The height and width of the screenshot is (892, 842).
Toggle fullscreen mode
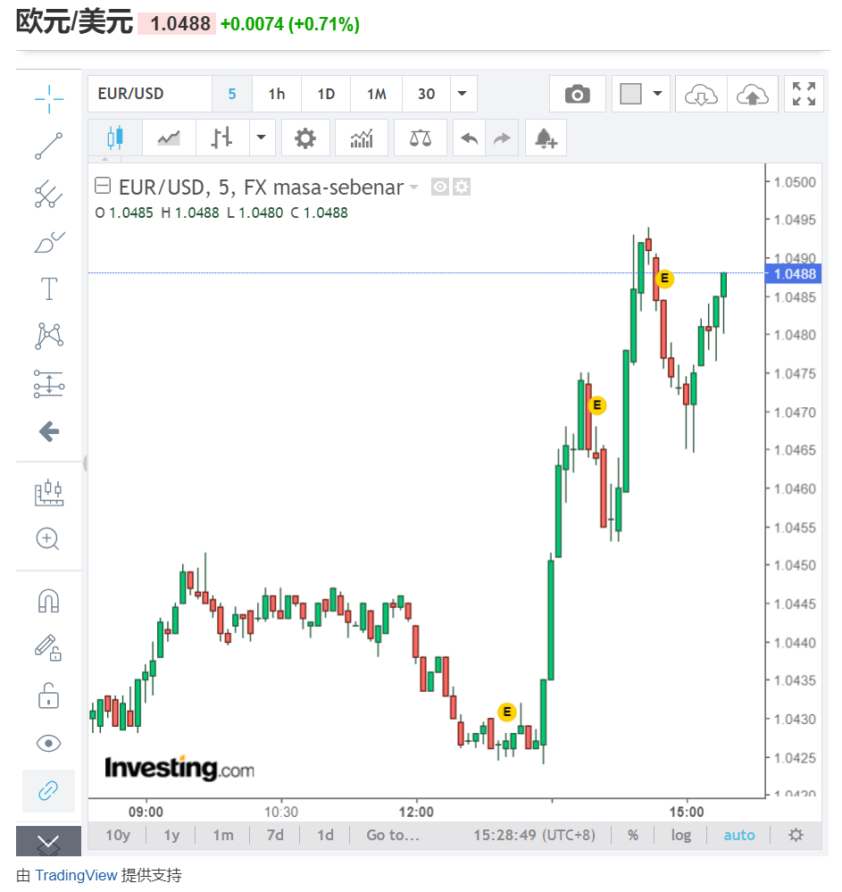coord(804,94)
